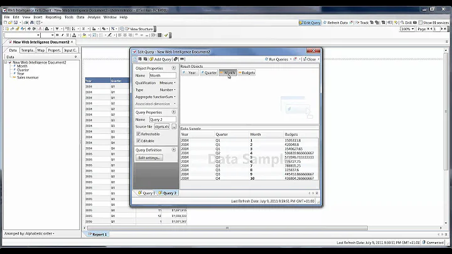452x254 pixels.
Task: Click the Add Query button
Action: click(x=160, y=59)
